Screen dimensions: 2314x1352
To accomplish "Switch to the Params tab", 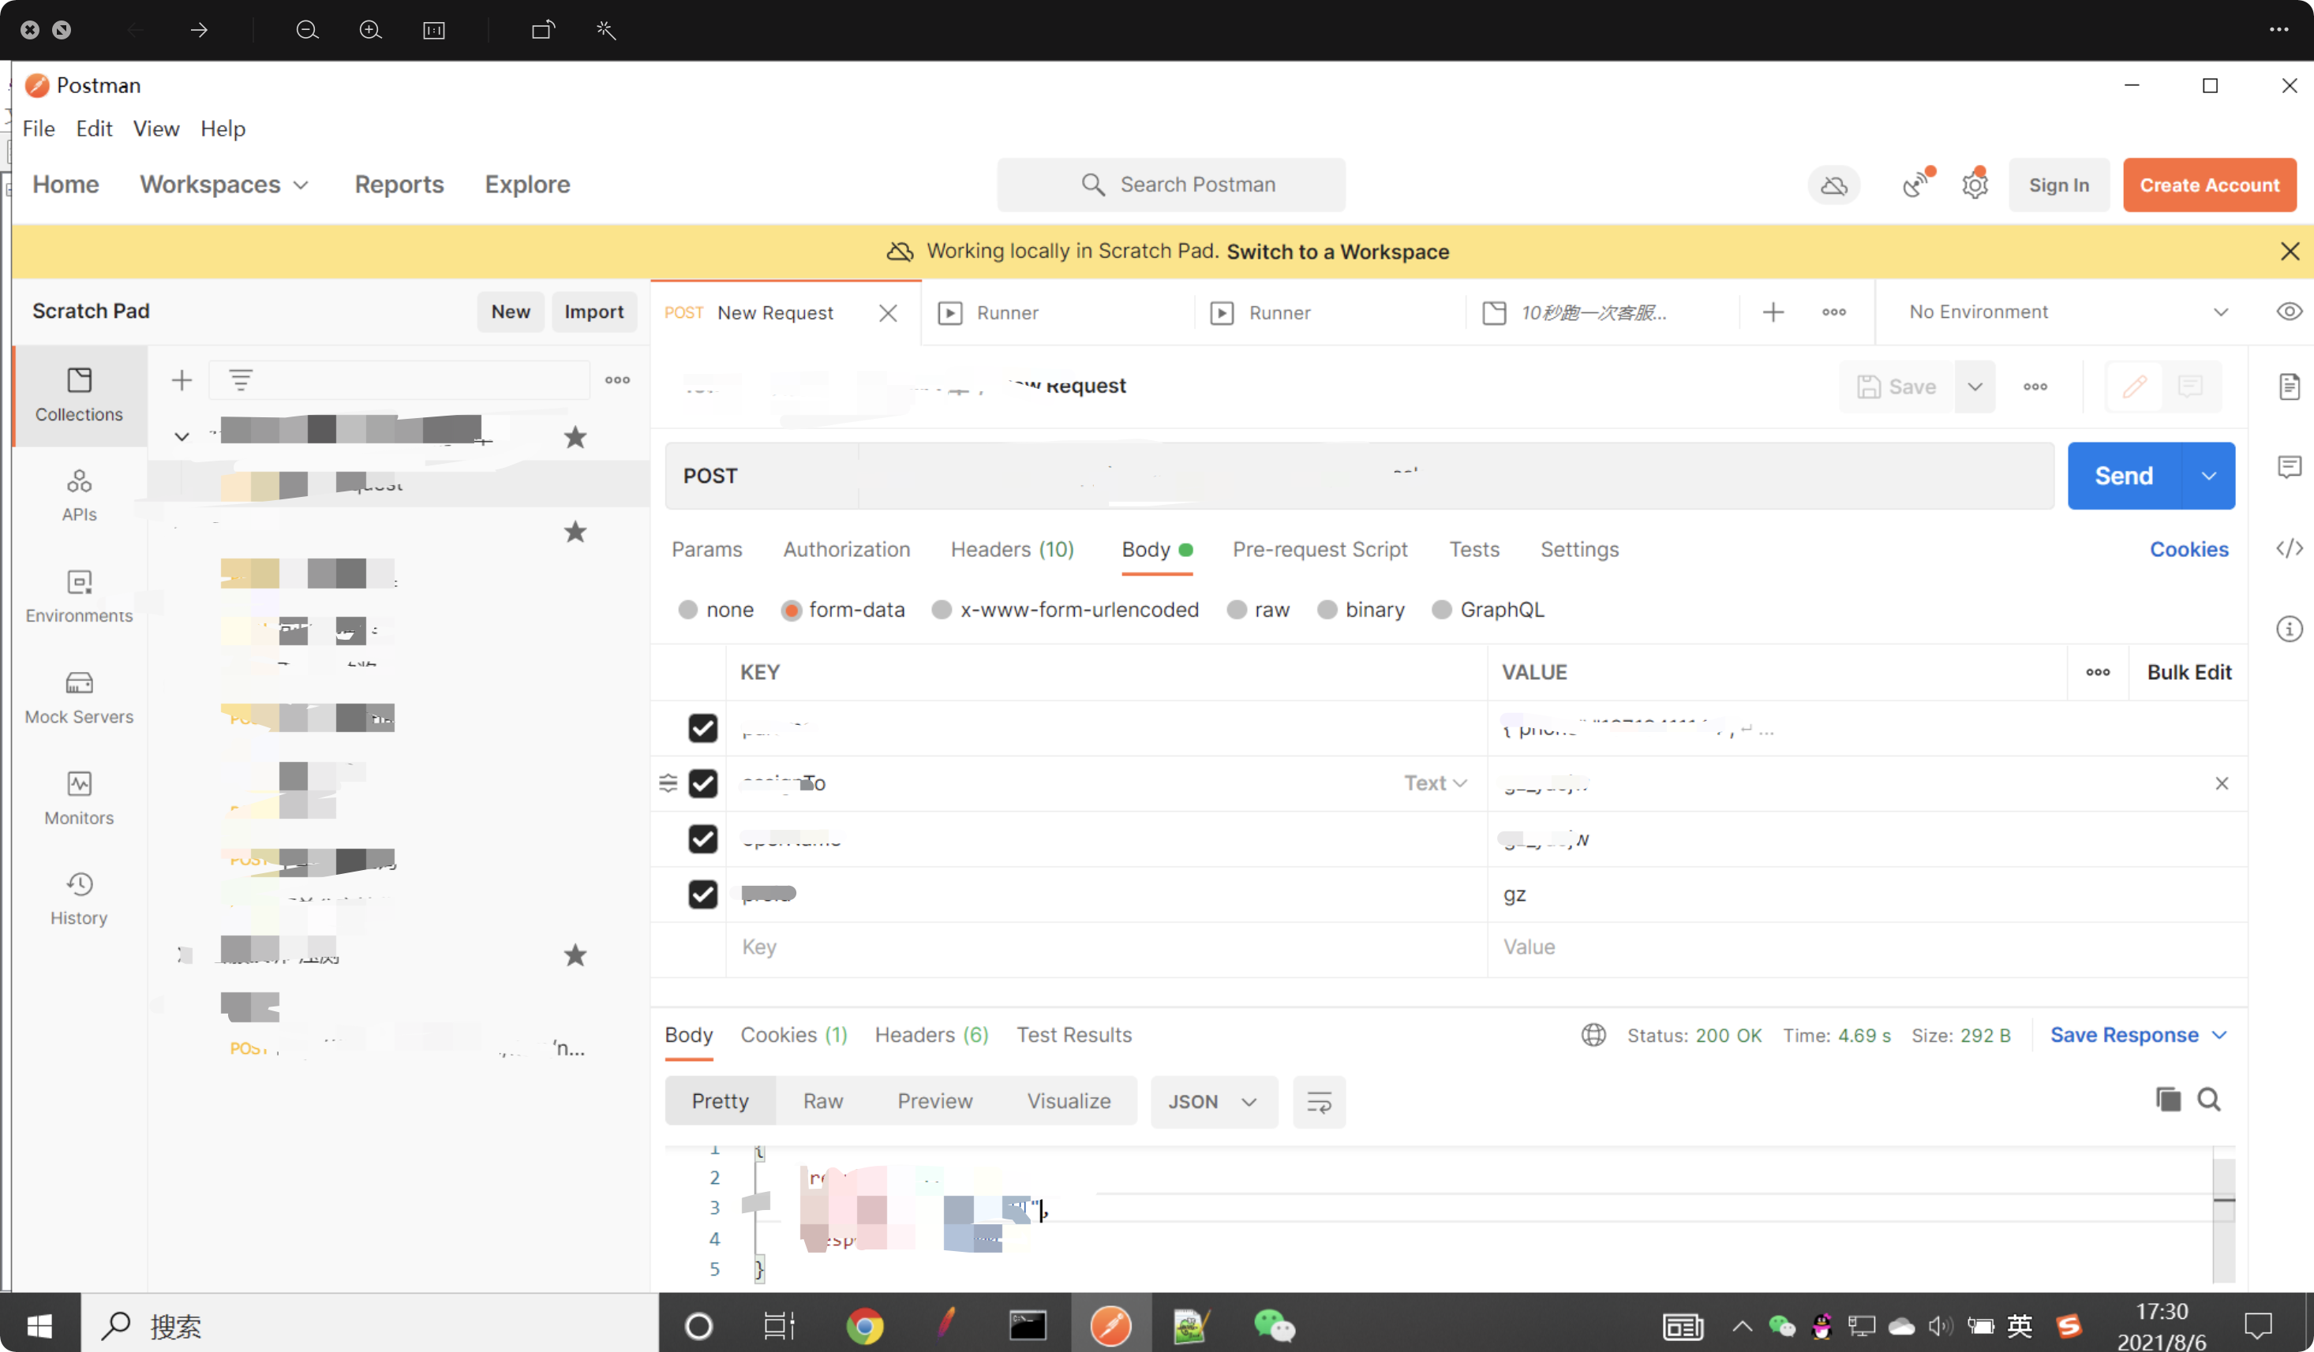I will (x=706, y=550).
